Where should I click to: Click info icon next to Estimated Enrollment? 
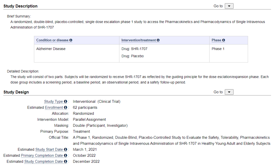(x=65, y=108)
